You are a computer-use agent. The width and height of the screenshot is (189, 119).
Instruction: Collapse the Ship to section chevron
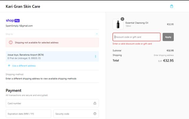97,34
